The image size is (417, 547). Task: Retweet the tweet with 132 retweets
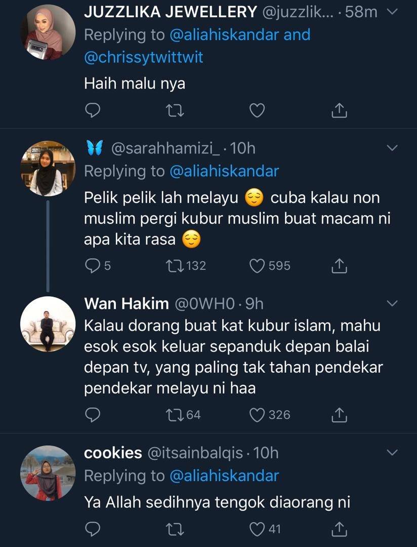click(175, 265)
